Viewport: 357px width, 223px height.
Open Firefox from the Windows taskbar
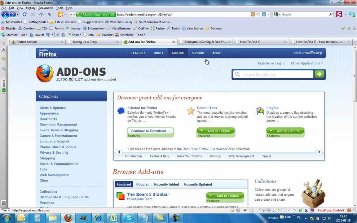coord(68,218)
